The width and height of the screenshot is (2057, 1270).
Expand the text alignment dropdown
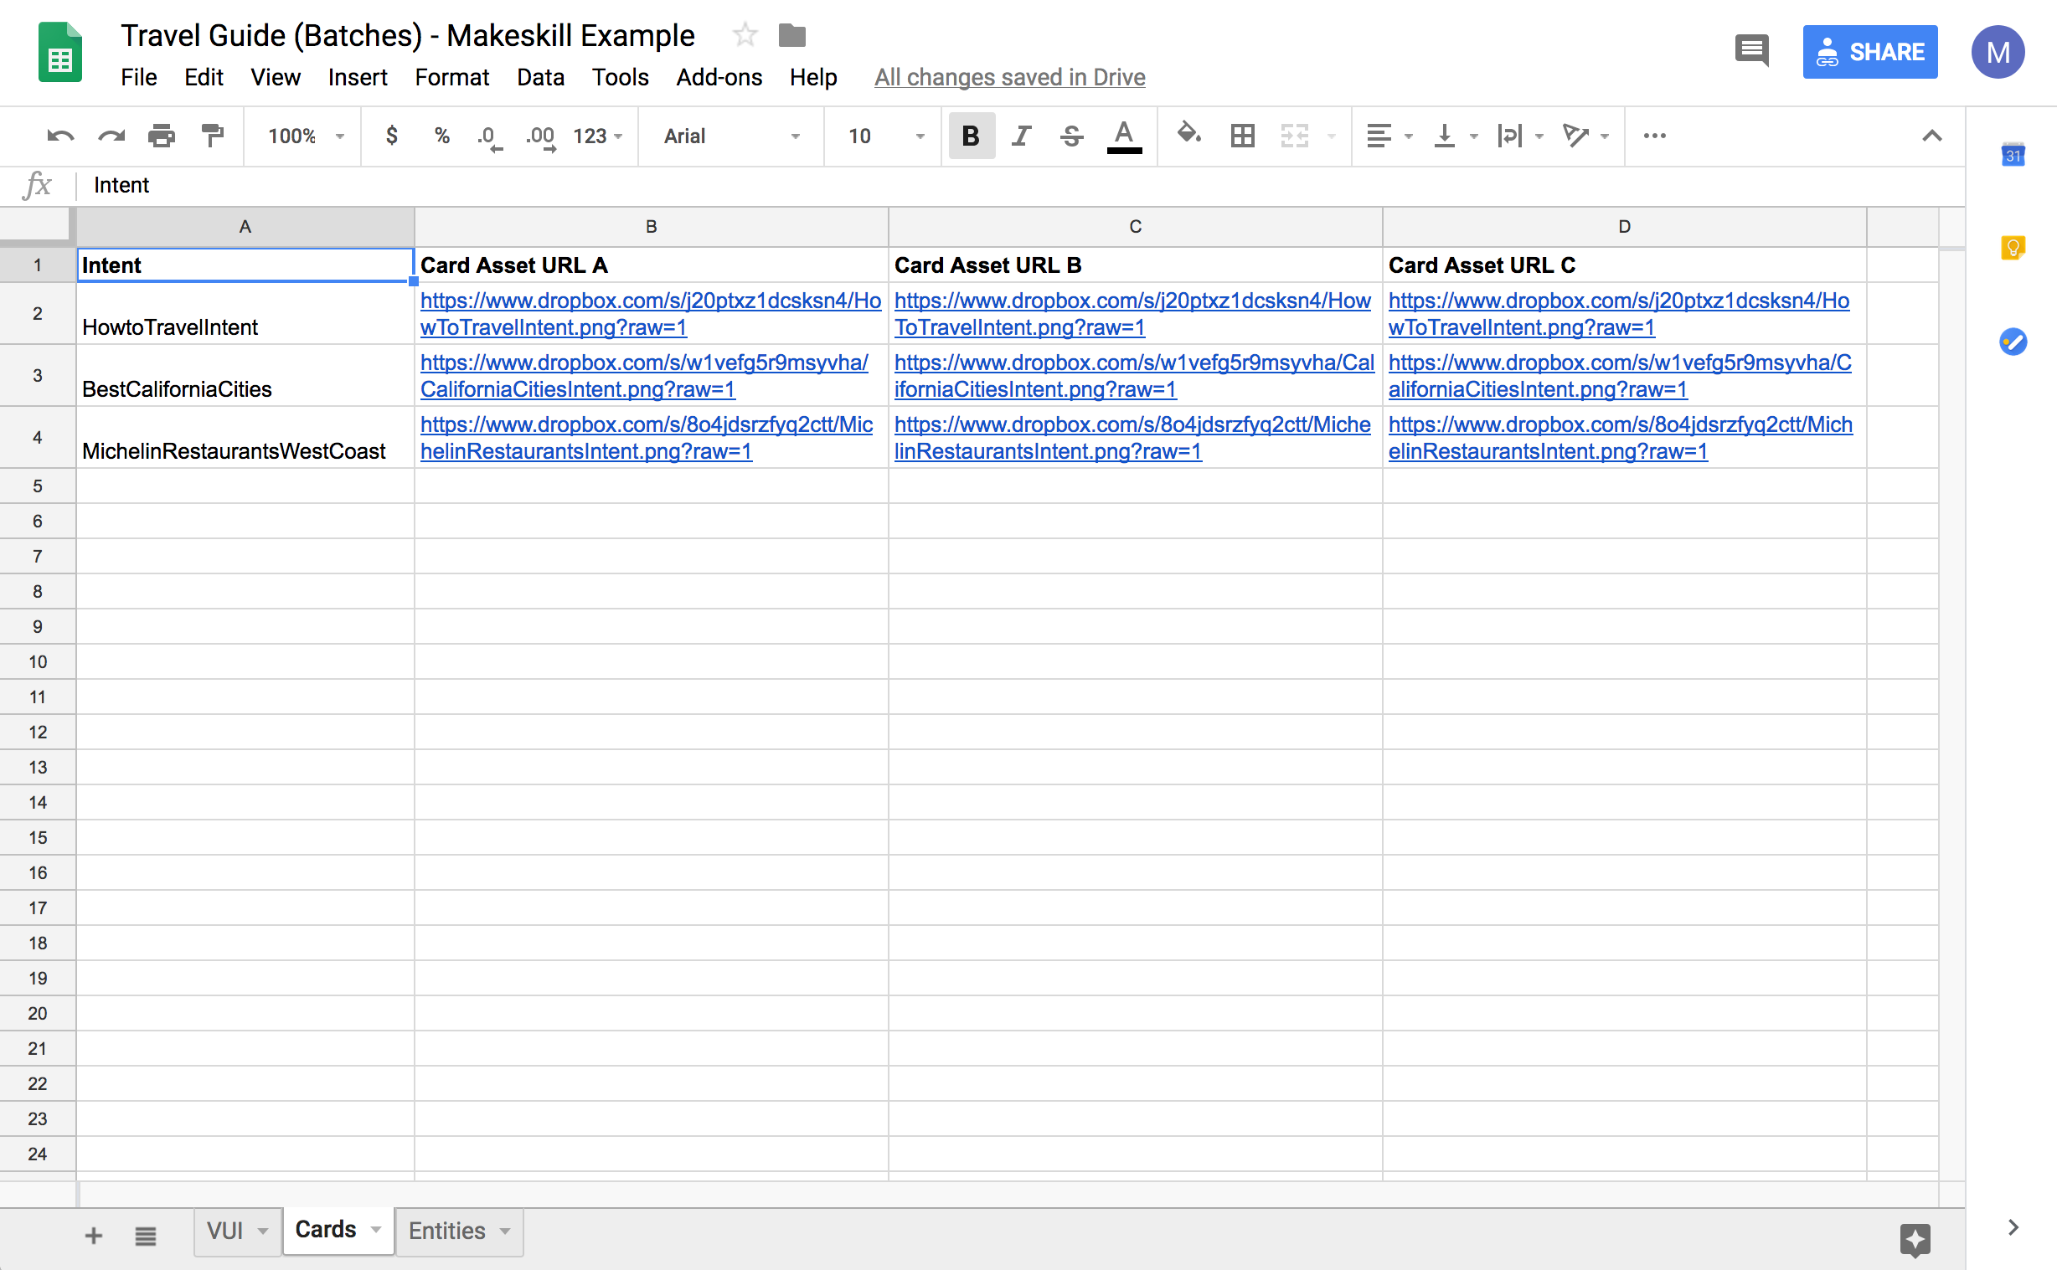pyautogui.click(x=1405, y=135)
